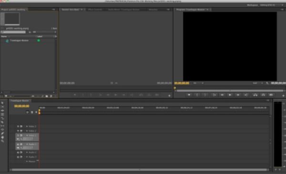The width and height of the screenshot is (286, 174).
Task: Select the sequence tab in Timeline panel
Action: pos(20,101)
